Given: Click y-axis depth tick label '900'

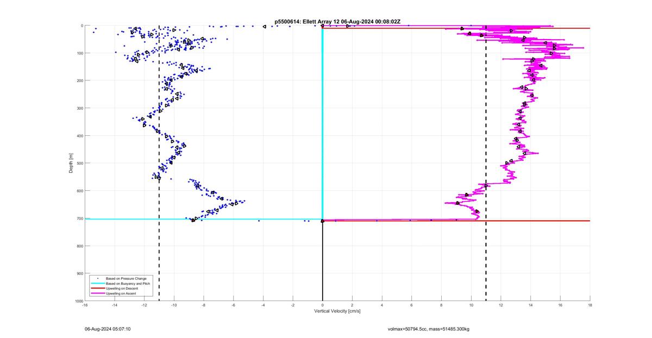Looking at the screenshot, I should [79, 273].
